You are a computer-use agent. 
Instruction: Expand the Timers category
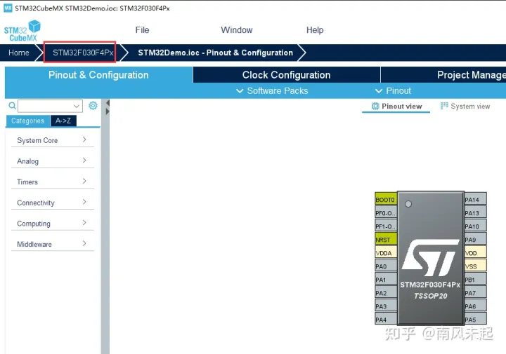pyautogui.click(x=52, y=182)
